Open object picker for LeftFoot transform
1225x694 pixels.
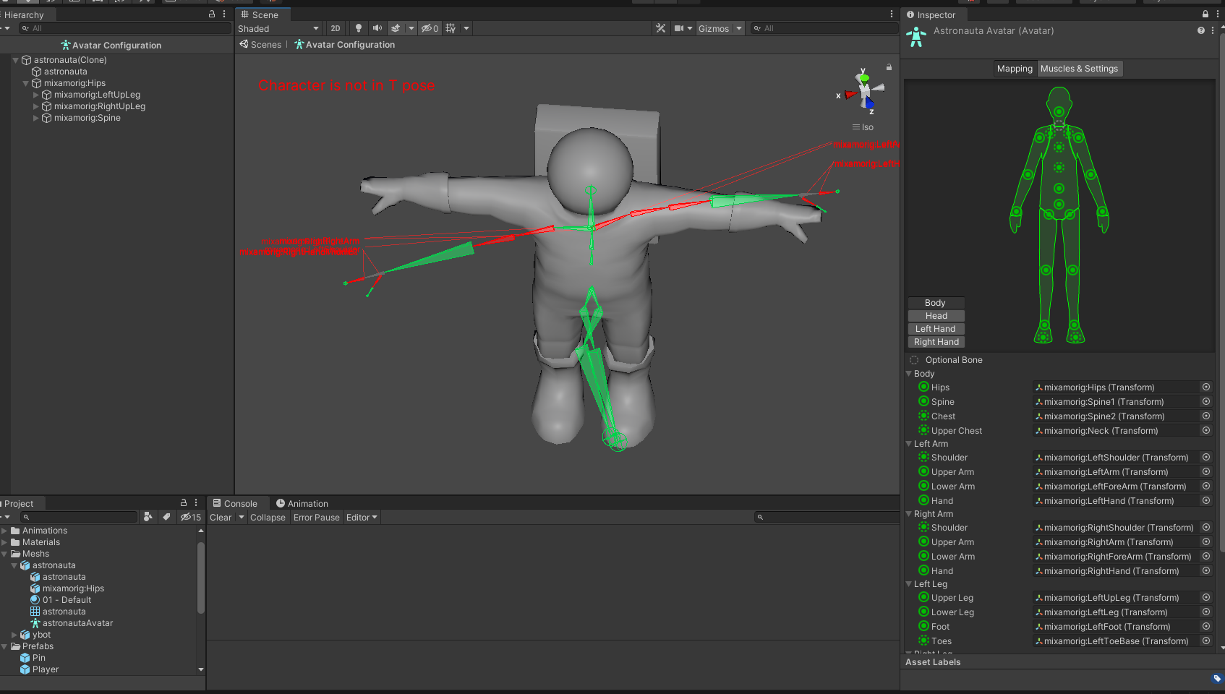pyautogui.click(x=1206, y=626)
